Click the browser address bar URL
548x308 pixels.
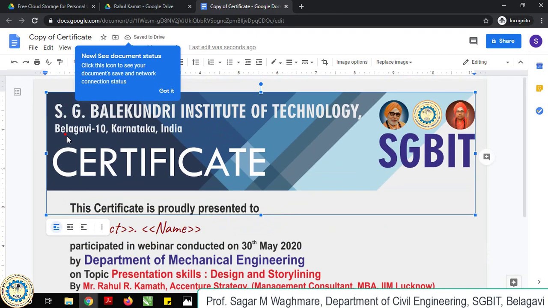tap(170, 21)
